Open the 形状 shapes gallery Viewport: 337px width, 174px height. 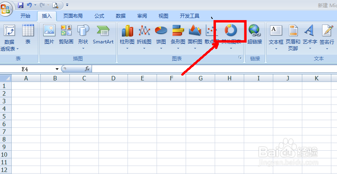(83, 37)
